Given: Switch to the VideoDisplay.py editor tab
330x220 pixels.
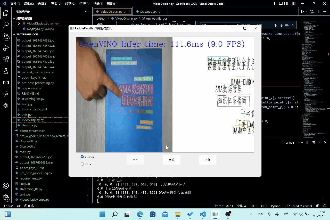Looking at the screenshot, I should point(113,12).
